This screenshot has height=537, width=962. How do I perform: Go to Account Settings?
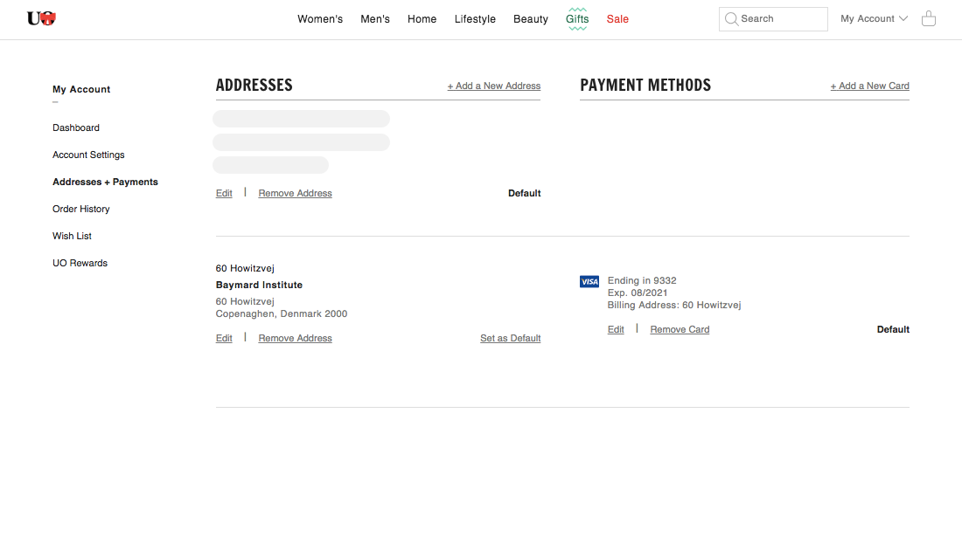[x=88, y=155]
